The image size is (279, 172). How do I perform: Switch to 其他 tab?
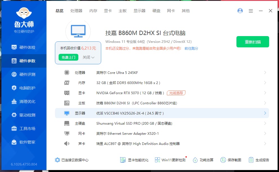tap(186, 11)
